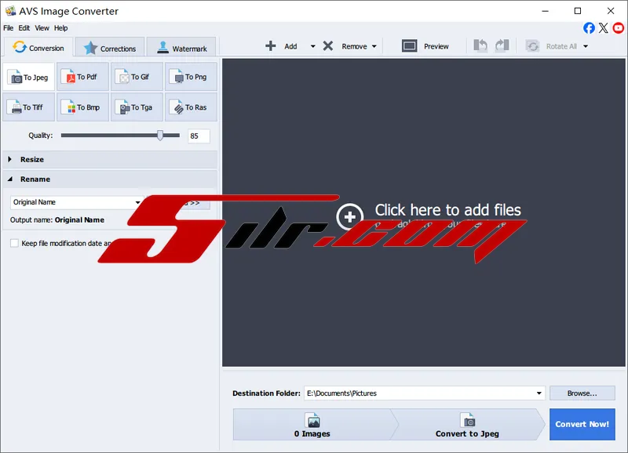Close the AVS Image Converter window
The height and width of the screenshot is (453, 628).
pyautogui.click(x=611, y=11)
